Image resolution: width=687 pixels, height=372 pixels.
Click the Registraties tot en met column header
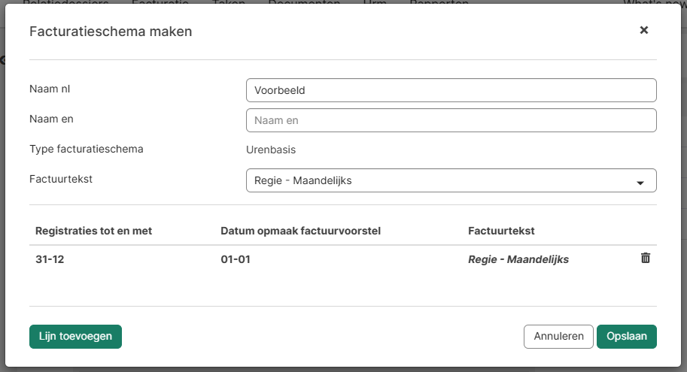tap(94, 231)
